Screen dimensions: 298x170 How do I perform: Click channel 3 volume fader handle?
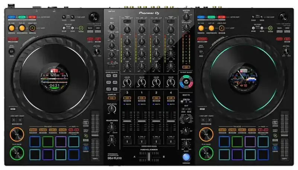[127, 121]
